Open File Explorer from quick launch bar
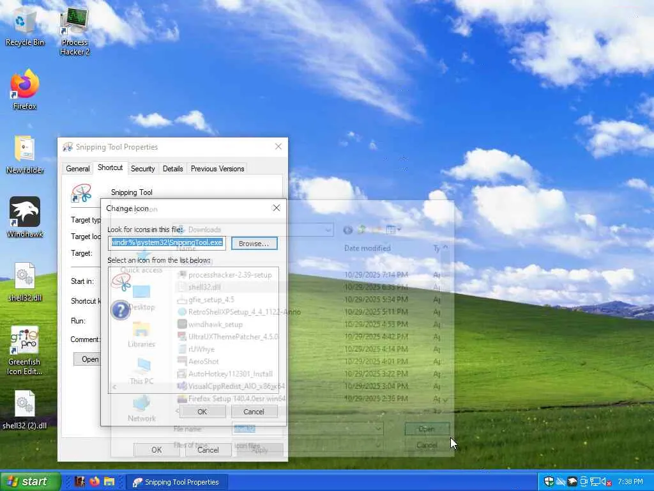Image resolution: width=654 pixels, height=491 pixels. coord(109,481)
